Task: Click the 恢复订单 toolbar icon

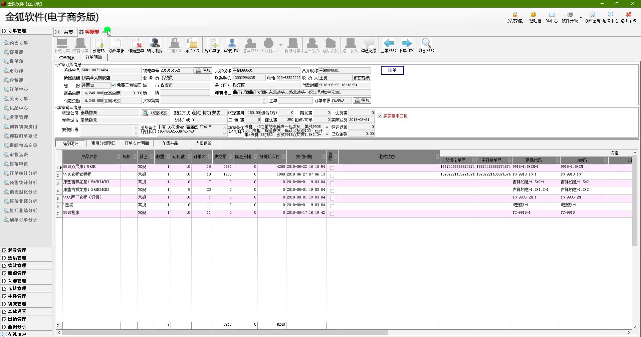Action: 80,43
